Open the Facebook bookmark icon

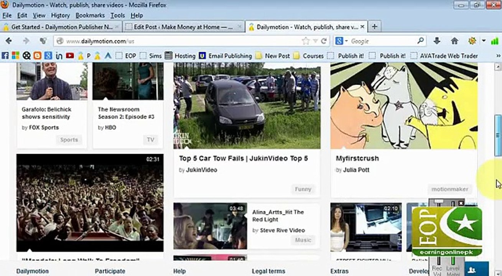(5, 56)
